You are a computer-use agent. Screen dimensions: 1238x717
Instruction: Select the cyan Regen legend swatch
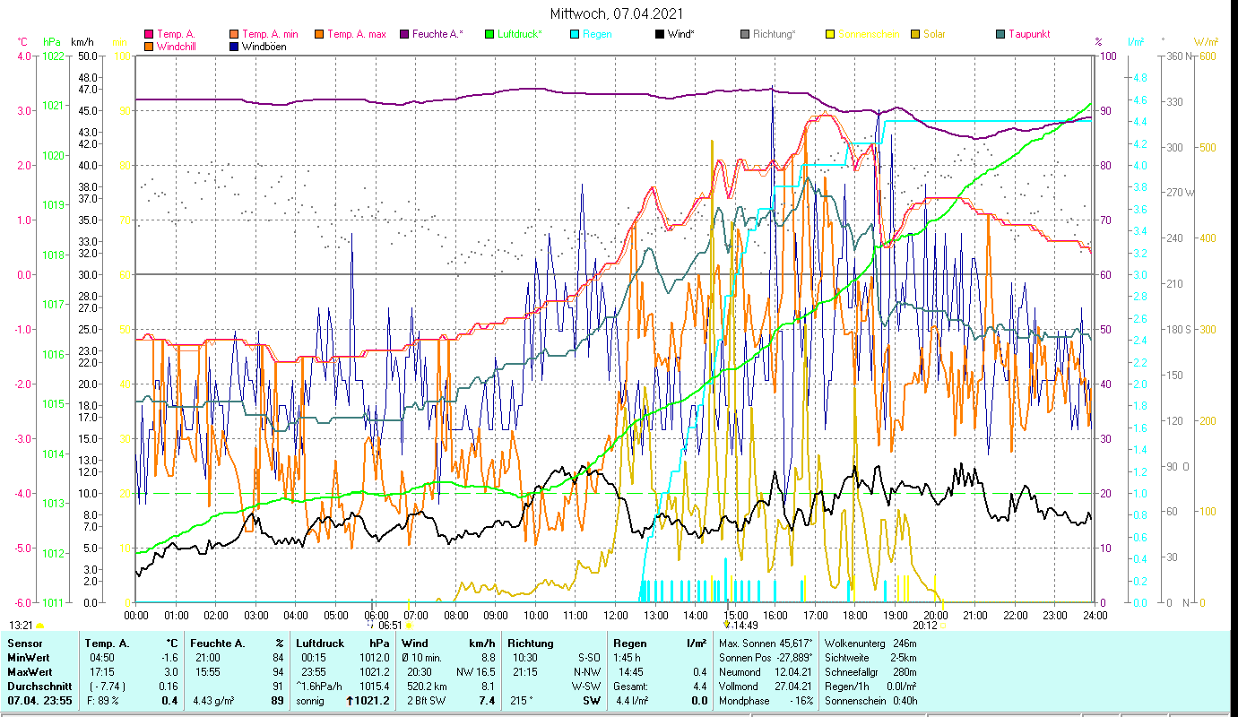tap(575, 34)
